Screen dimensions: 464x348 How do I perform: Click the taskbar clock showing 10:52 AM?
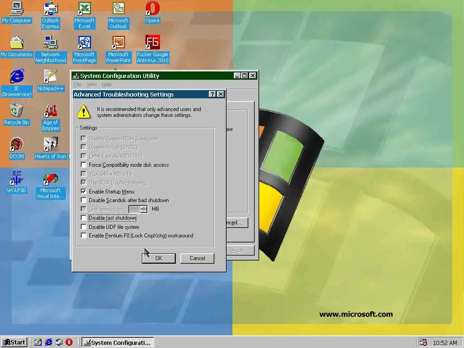445,343
